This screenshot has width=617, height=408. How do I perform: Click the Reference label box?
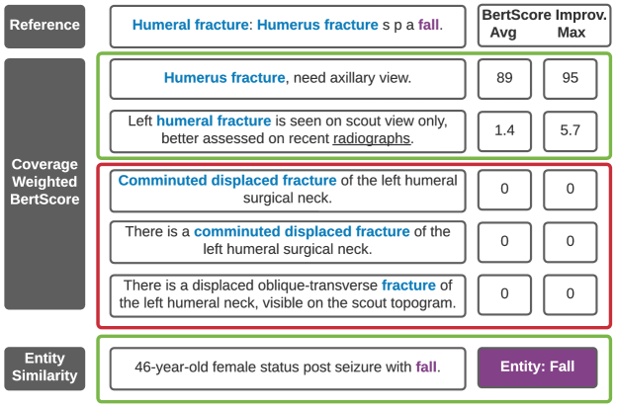click(x=44, y=27)
